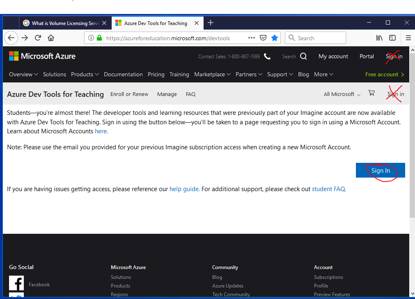This screenshot has height=299, width=415.
Task: Close the Azure Dev Tools for Teaching tab
Action: coord(197,23)
